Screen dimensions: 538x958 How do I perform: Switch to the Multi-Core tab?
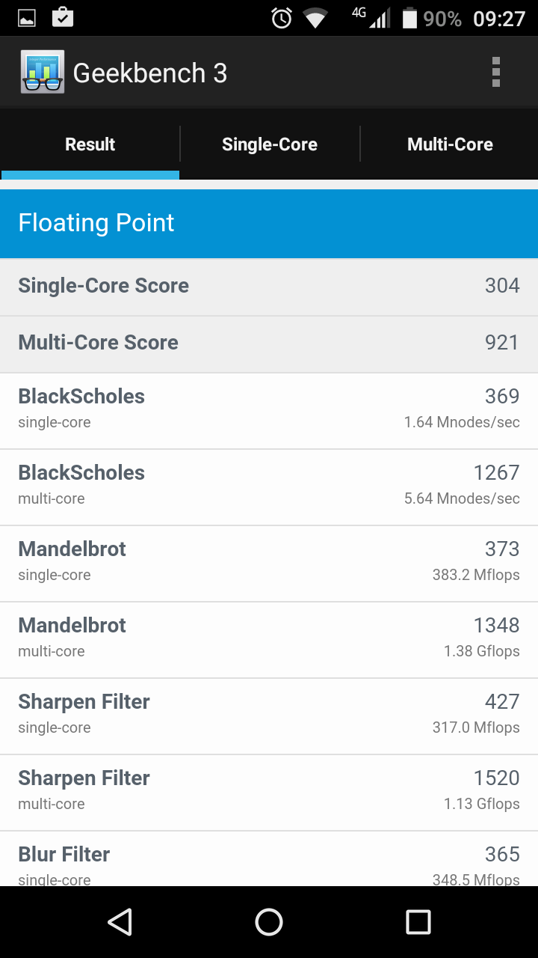450,144
